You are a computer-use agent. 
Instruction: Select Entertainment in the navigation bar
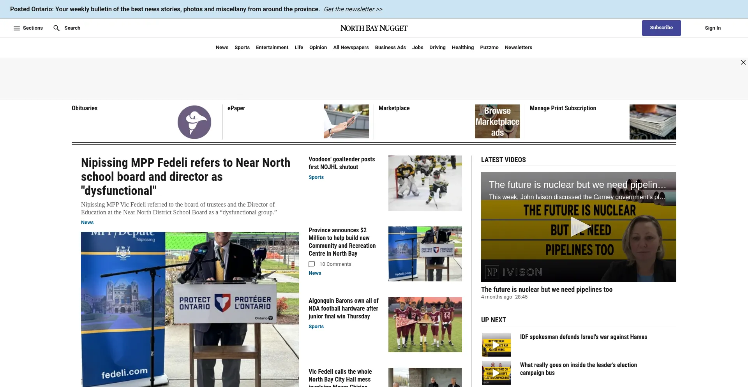tap(272, 48)
